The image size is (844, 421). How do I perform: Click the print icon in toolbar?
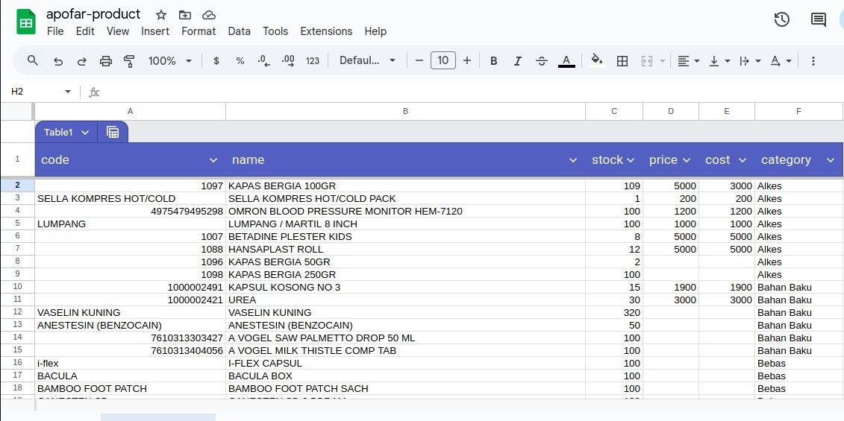pos(106,61)
